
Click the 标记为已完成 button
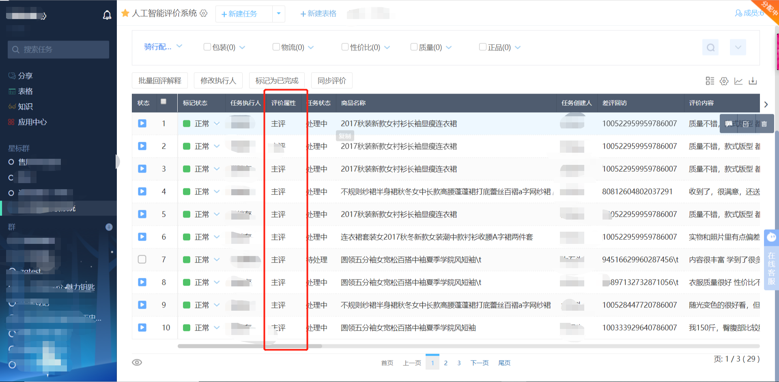click(277, 81)
